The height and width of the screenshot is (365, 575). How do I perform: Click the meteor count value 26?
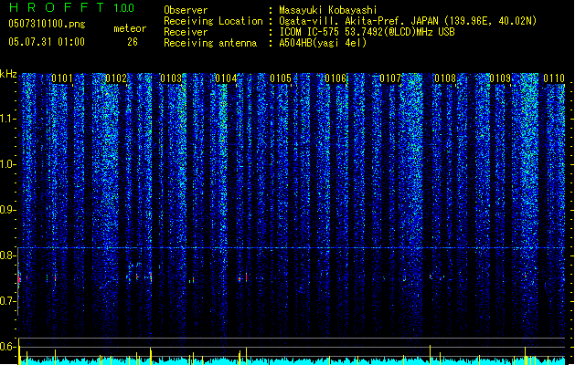click(x=133, y=42)
